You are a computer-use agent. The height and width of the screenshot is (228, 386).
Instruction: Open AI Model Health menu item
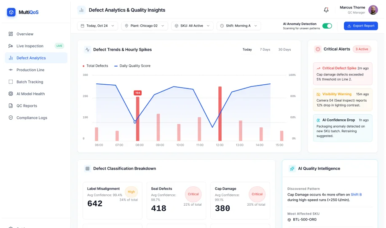pyautogui.click(x=36, y=94)
